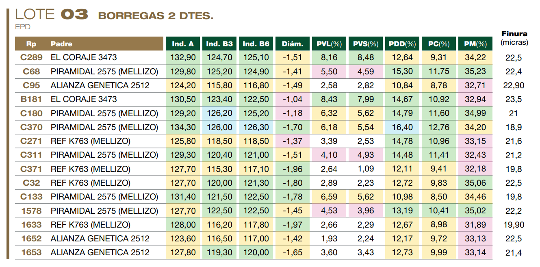540x267 pixels.
Task: Select the PC(%) column header
Action: coord(439,44)
